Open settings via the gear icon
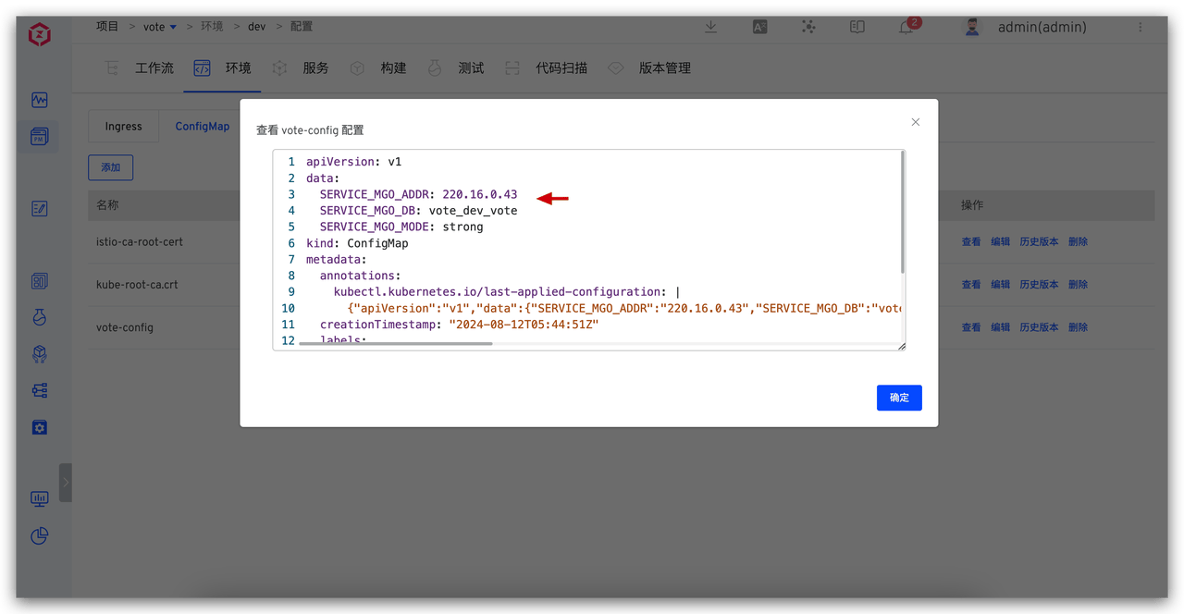The height and width of the screenshot is (614, 1184). [x=39, y=427]
